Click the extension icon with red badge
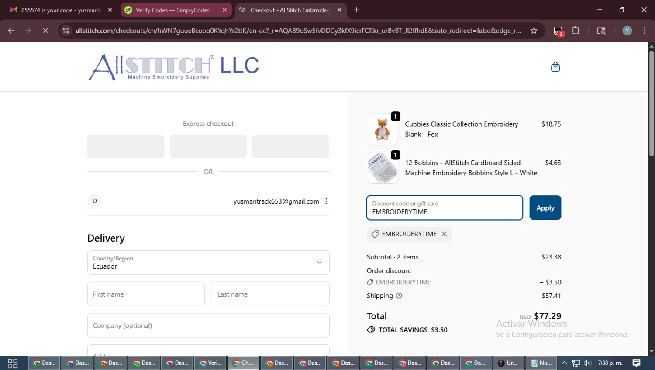The height and width of the screenshot is (370, 655). point(558,31)
